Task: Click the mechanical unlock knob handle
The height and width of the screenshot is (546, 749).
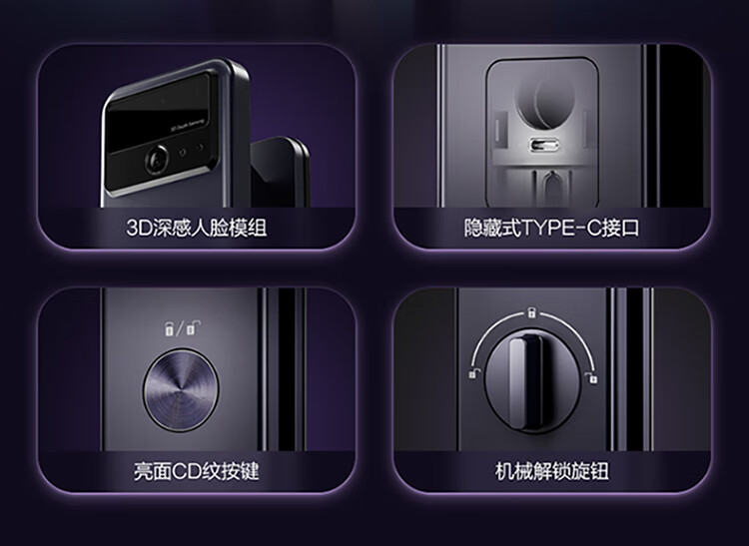Action: (524, 380)
